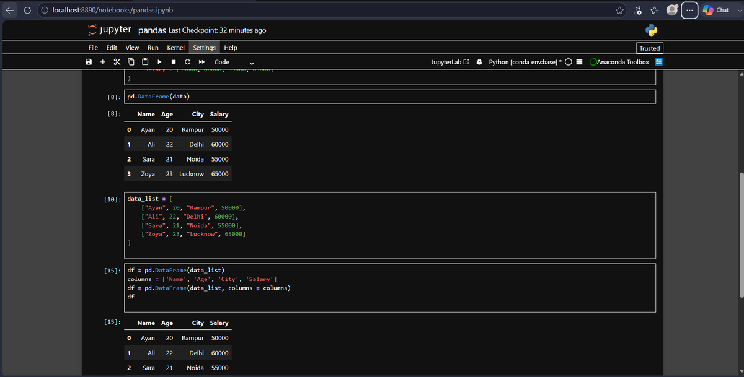This screenshot has height=377, width=744.
Task: Click the Jupyter logo
Action: pyautogui.click(x=109, y=30)
